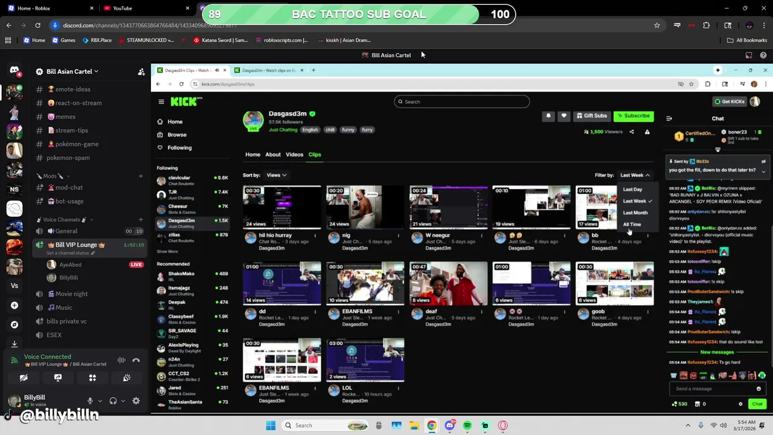The height and width of the screenshot is (435, 773).
Task: Switch to Home - Roblox browser tab
Action: (x=51, y=8)
